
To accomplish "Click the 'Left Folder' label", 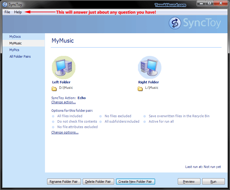I will pyautogui.click(x=61, y=82).
